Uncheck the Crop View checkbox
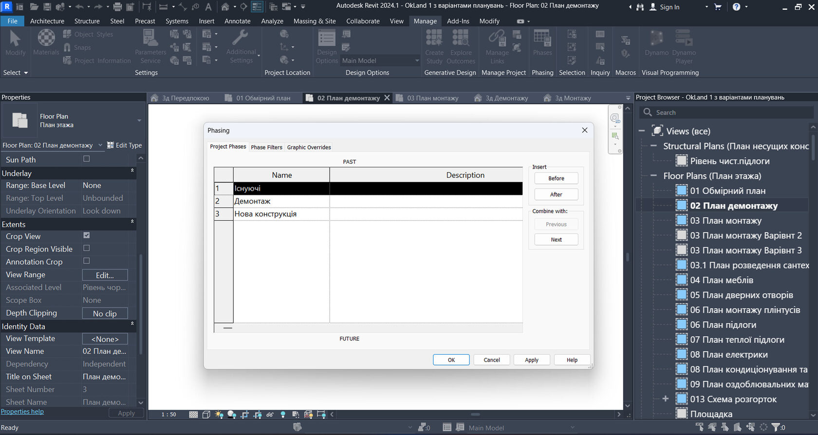Image resolution: width=818 pixels, height=435 pixels. point(87,236)
